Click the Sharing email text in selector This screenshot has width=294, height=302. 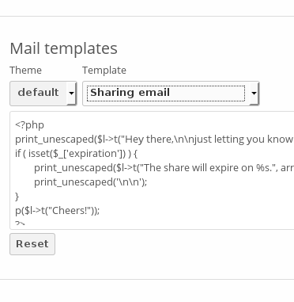pyautogui.click(x=130, y=93)
